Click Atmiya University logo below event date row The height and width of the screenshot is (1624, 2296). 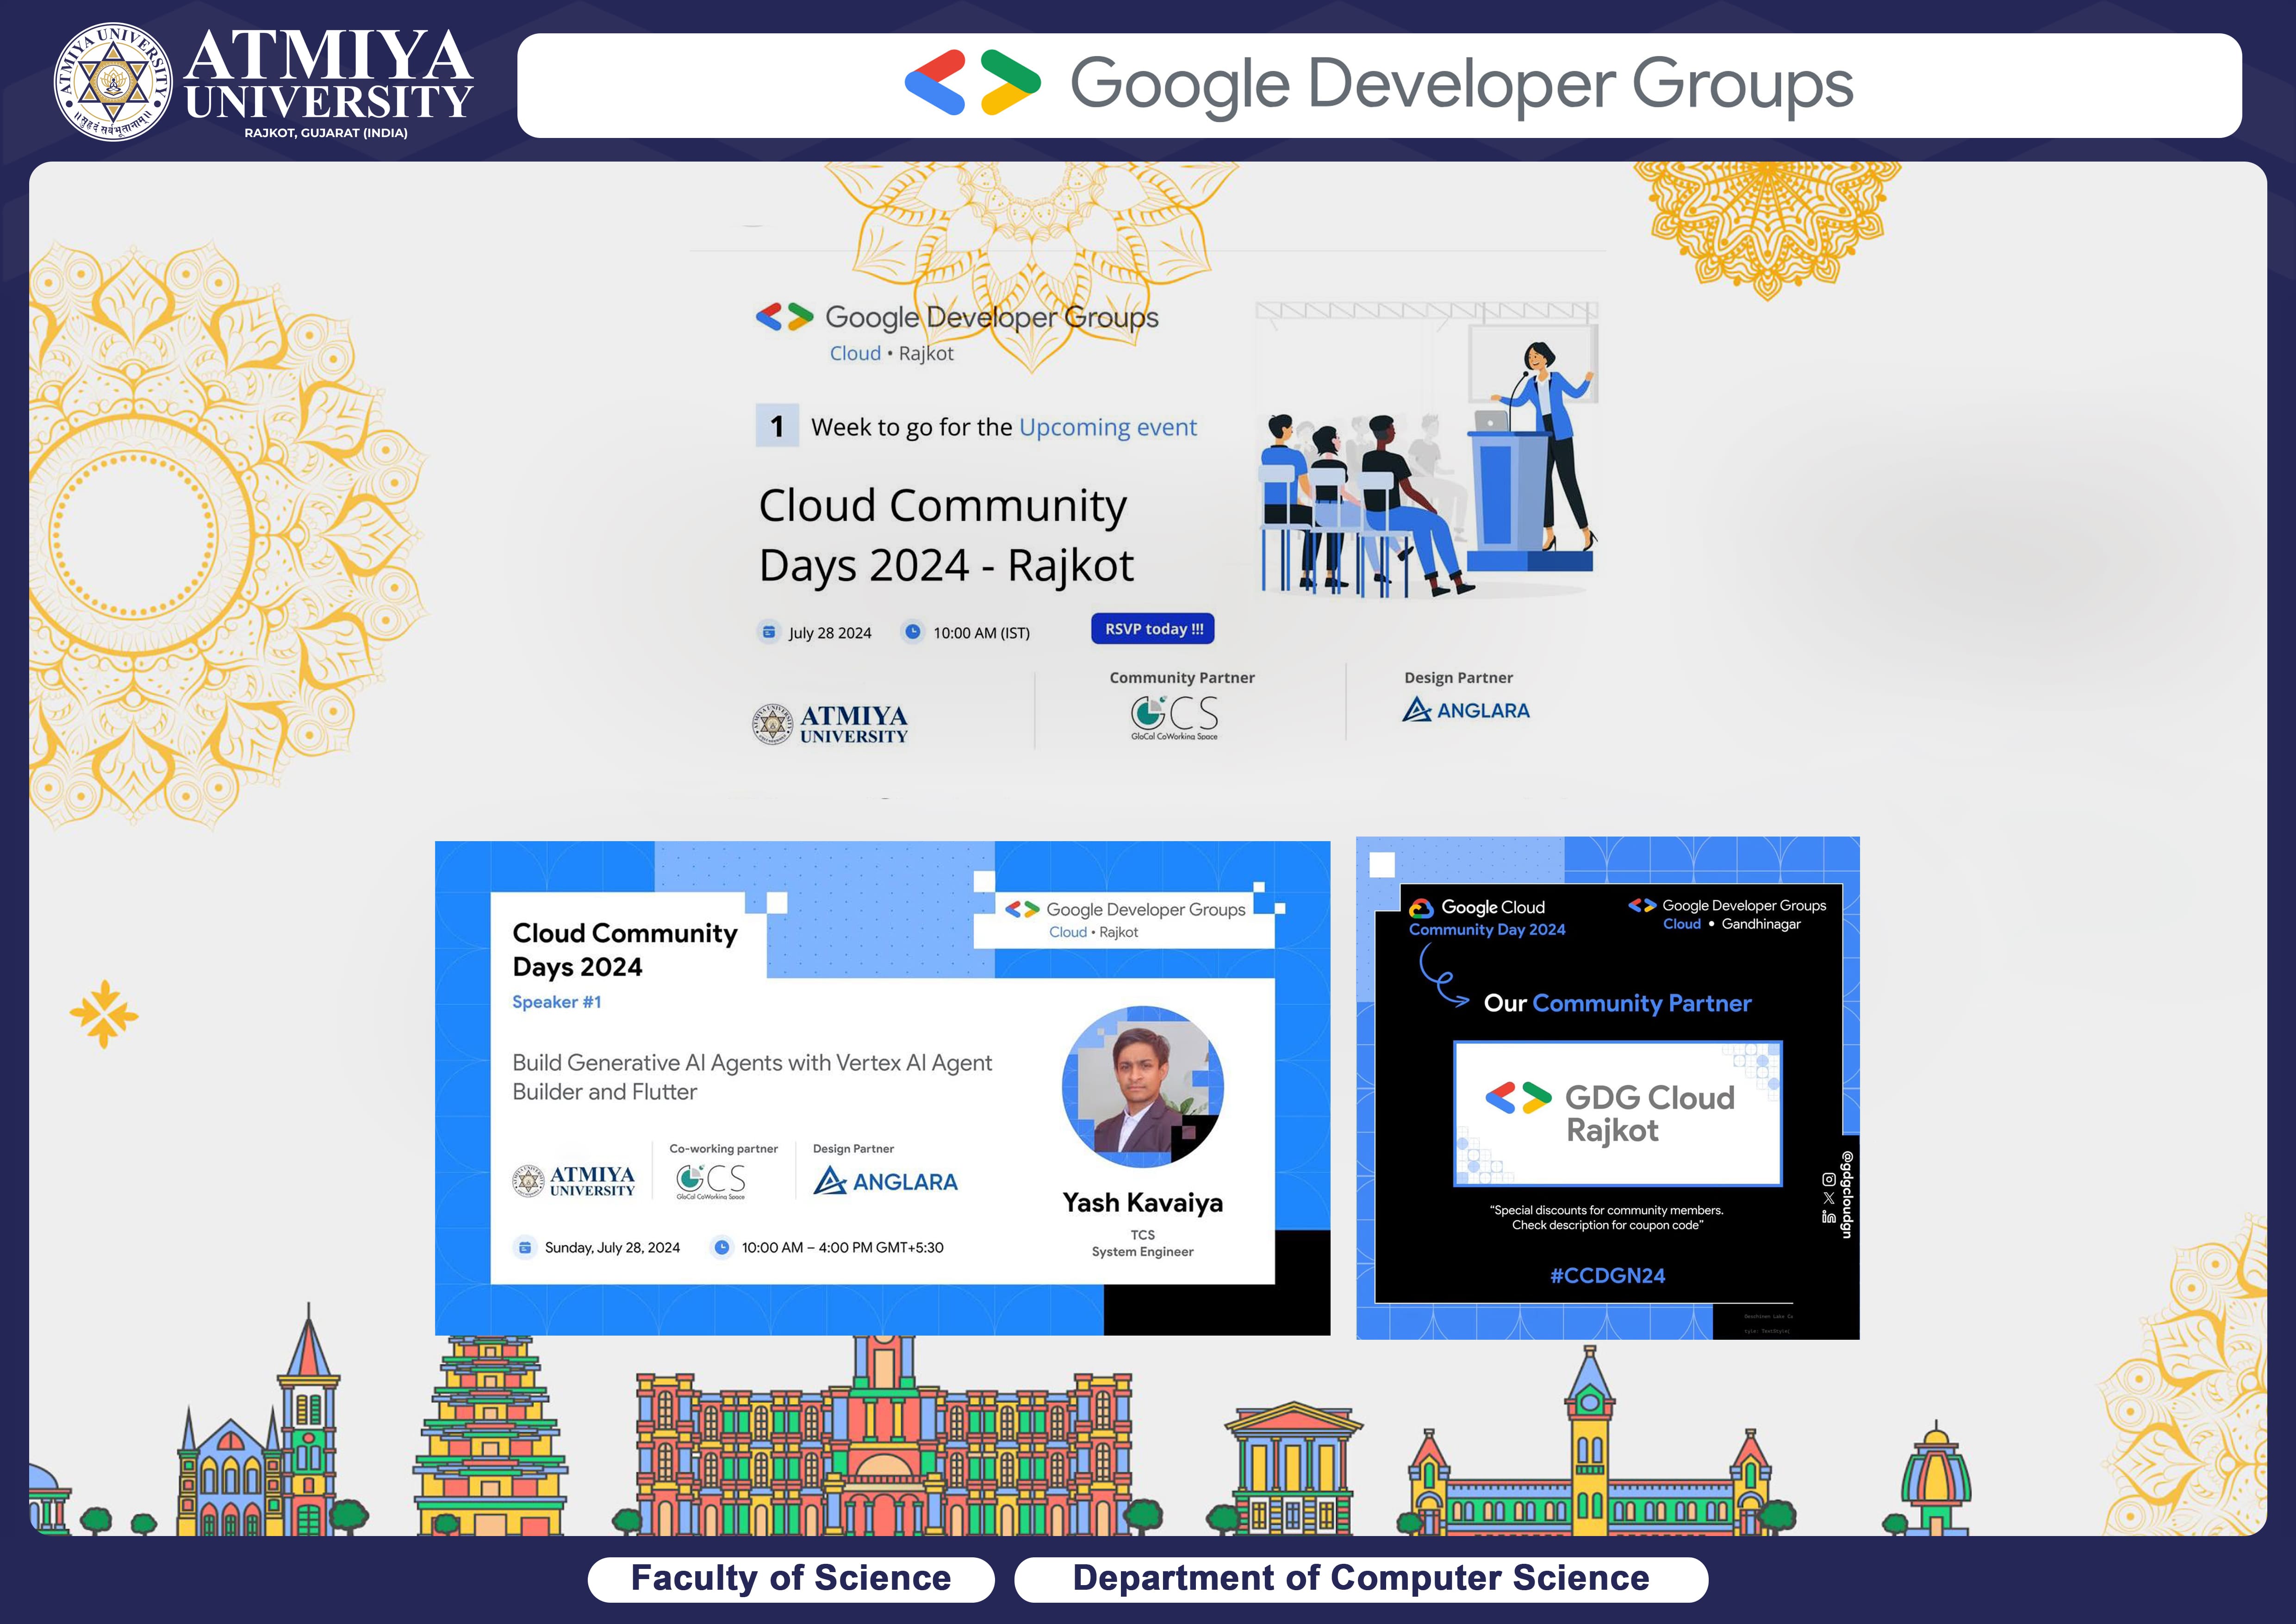(x=830, y=724)
